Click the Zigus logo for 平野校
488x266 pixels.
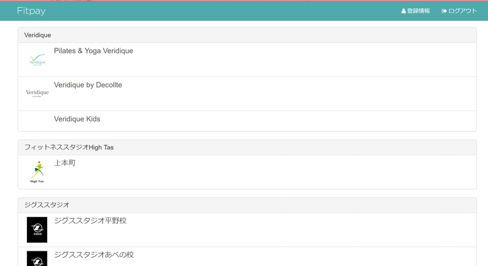coord(37,230)
